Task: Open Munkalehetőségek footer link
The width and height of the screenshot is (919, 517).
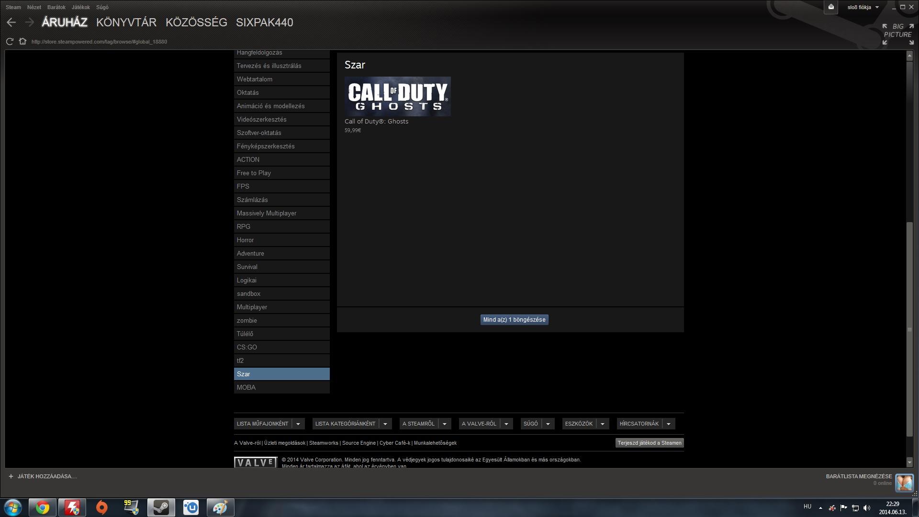Action: tap(435, 443)
